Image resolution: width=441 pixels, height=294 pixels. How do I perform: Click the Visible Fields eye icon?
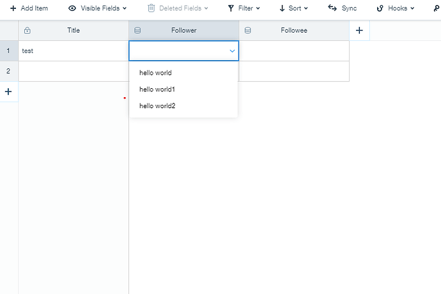click(72, 8)
